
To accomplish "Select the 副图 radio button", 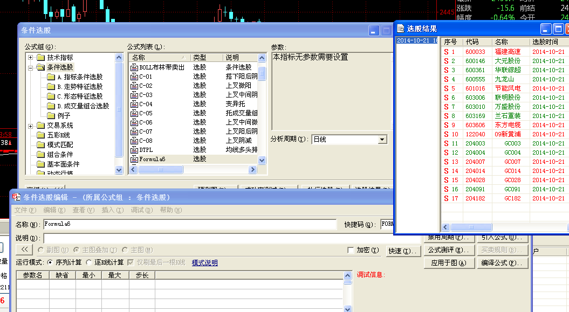I will click(40, 250).
